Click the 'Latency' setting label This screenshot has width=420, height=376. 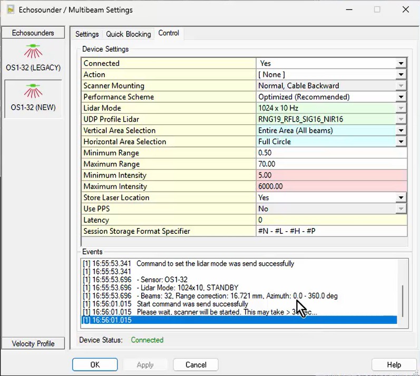[96, 220]
